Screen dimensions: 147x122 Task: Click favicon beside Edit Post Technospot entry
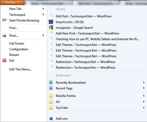[51, 16]
